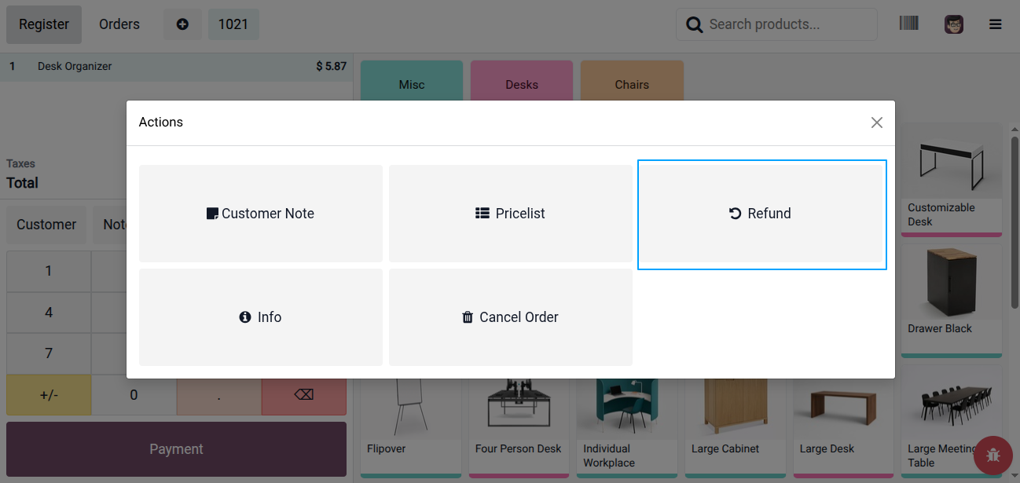Select order number 1021
This screenshot has width=1020, height=483.
point(233,24)
